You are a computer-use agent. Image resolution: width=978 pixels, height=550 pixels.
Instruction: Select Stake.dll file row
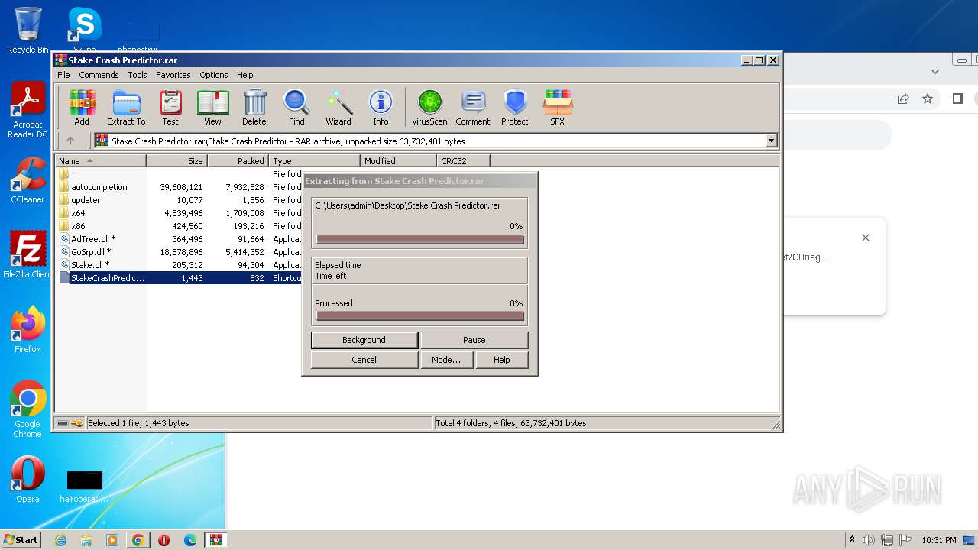(180, 265)
